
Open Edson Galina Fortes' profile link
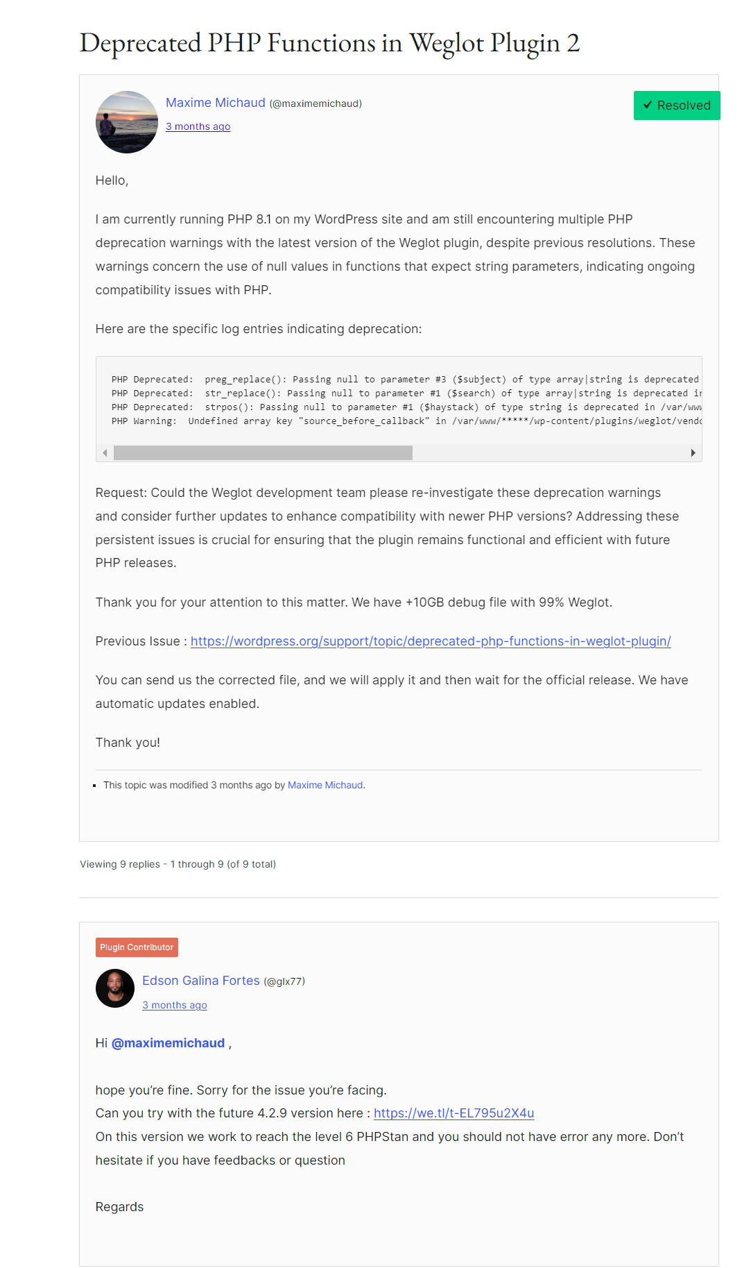point(200,981)
